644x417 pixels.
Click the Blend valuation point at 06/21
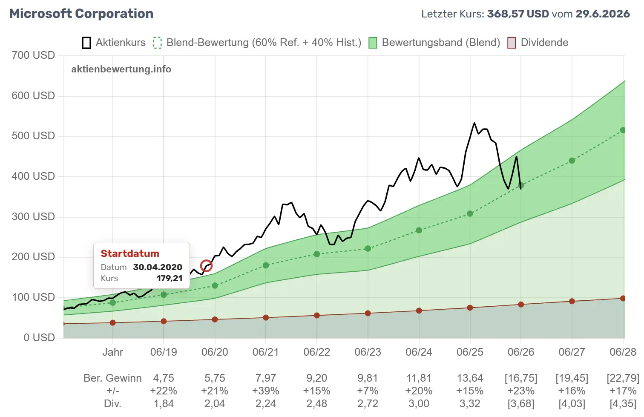pyautogui.click(x=266, y=265)
